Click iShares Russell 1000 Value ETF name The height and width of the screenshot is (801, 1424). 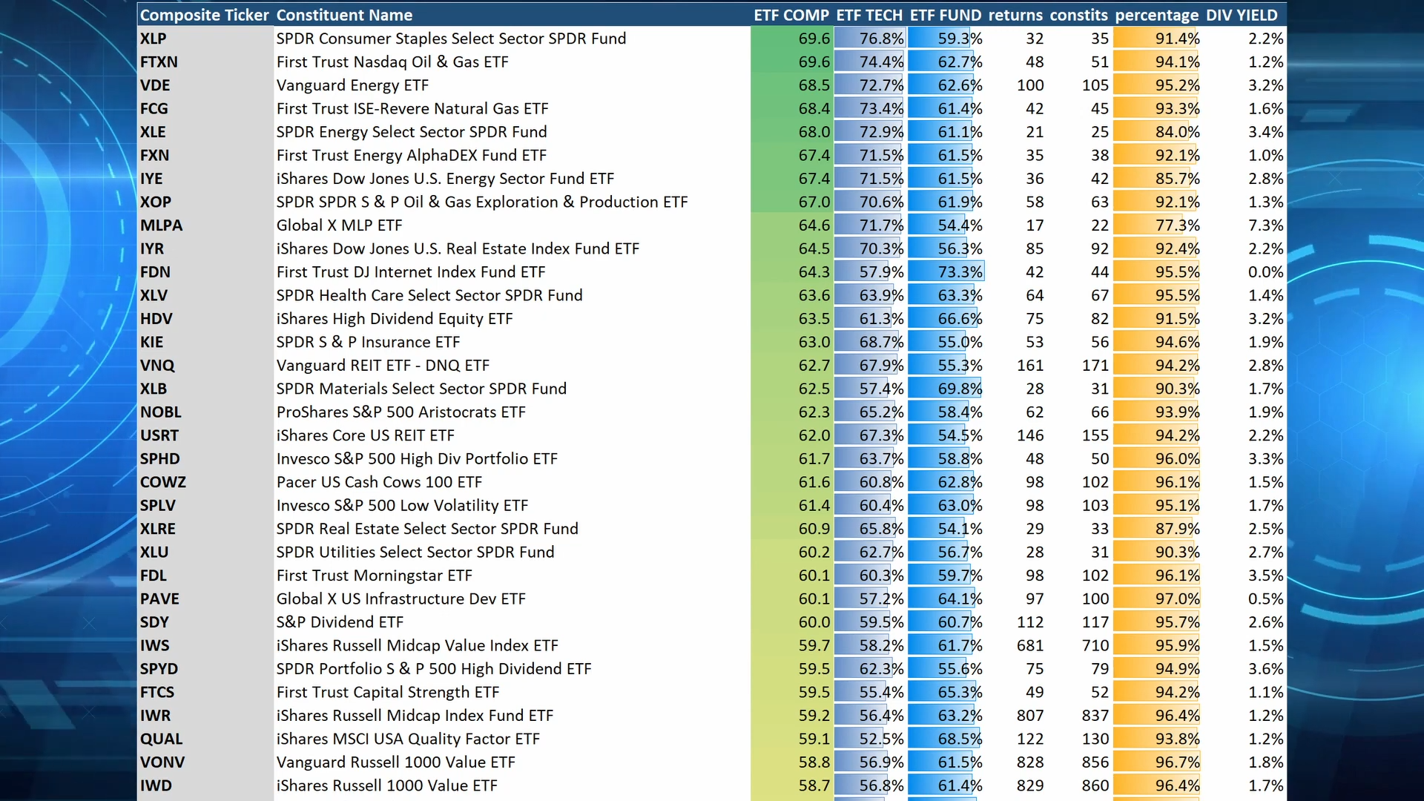click(x=387, y=786)
